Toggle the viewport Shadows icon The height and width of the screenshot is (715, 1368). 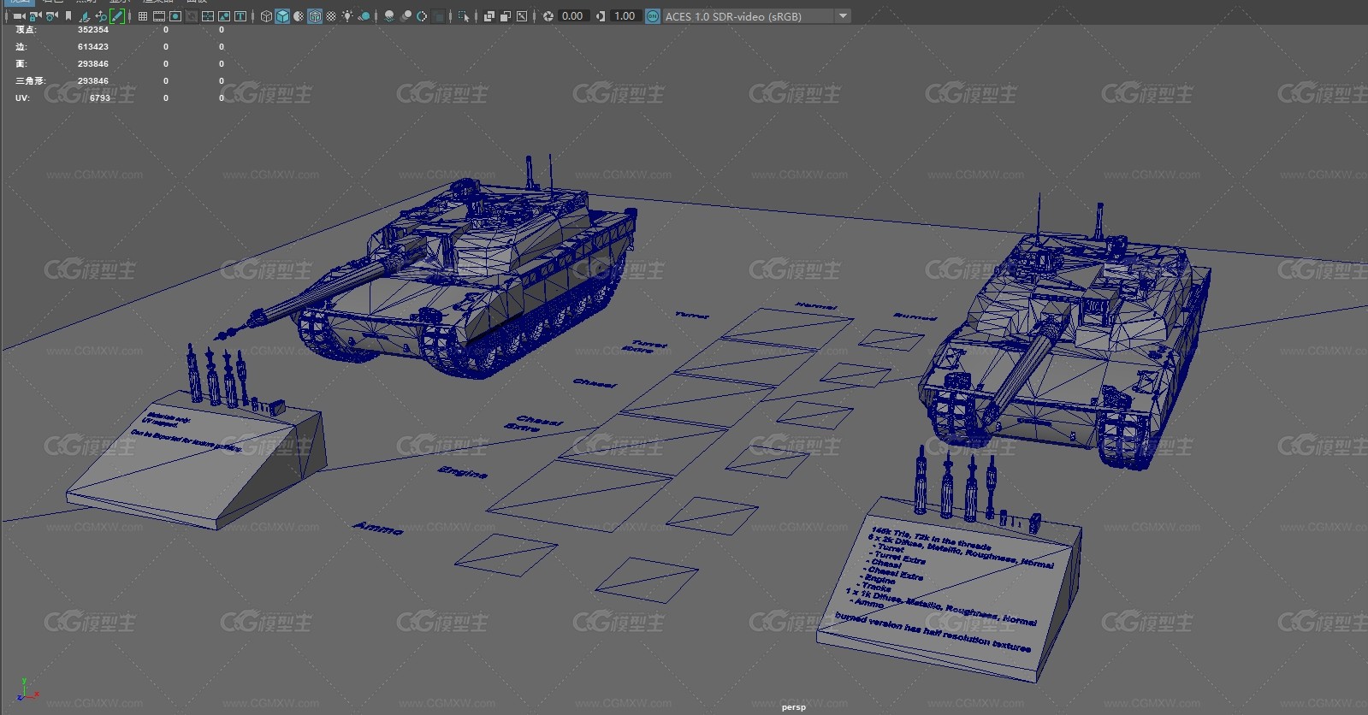coord(364,16)
